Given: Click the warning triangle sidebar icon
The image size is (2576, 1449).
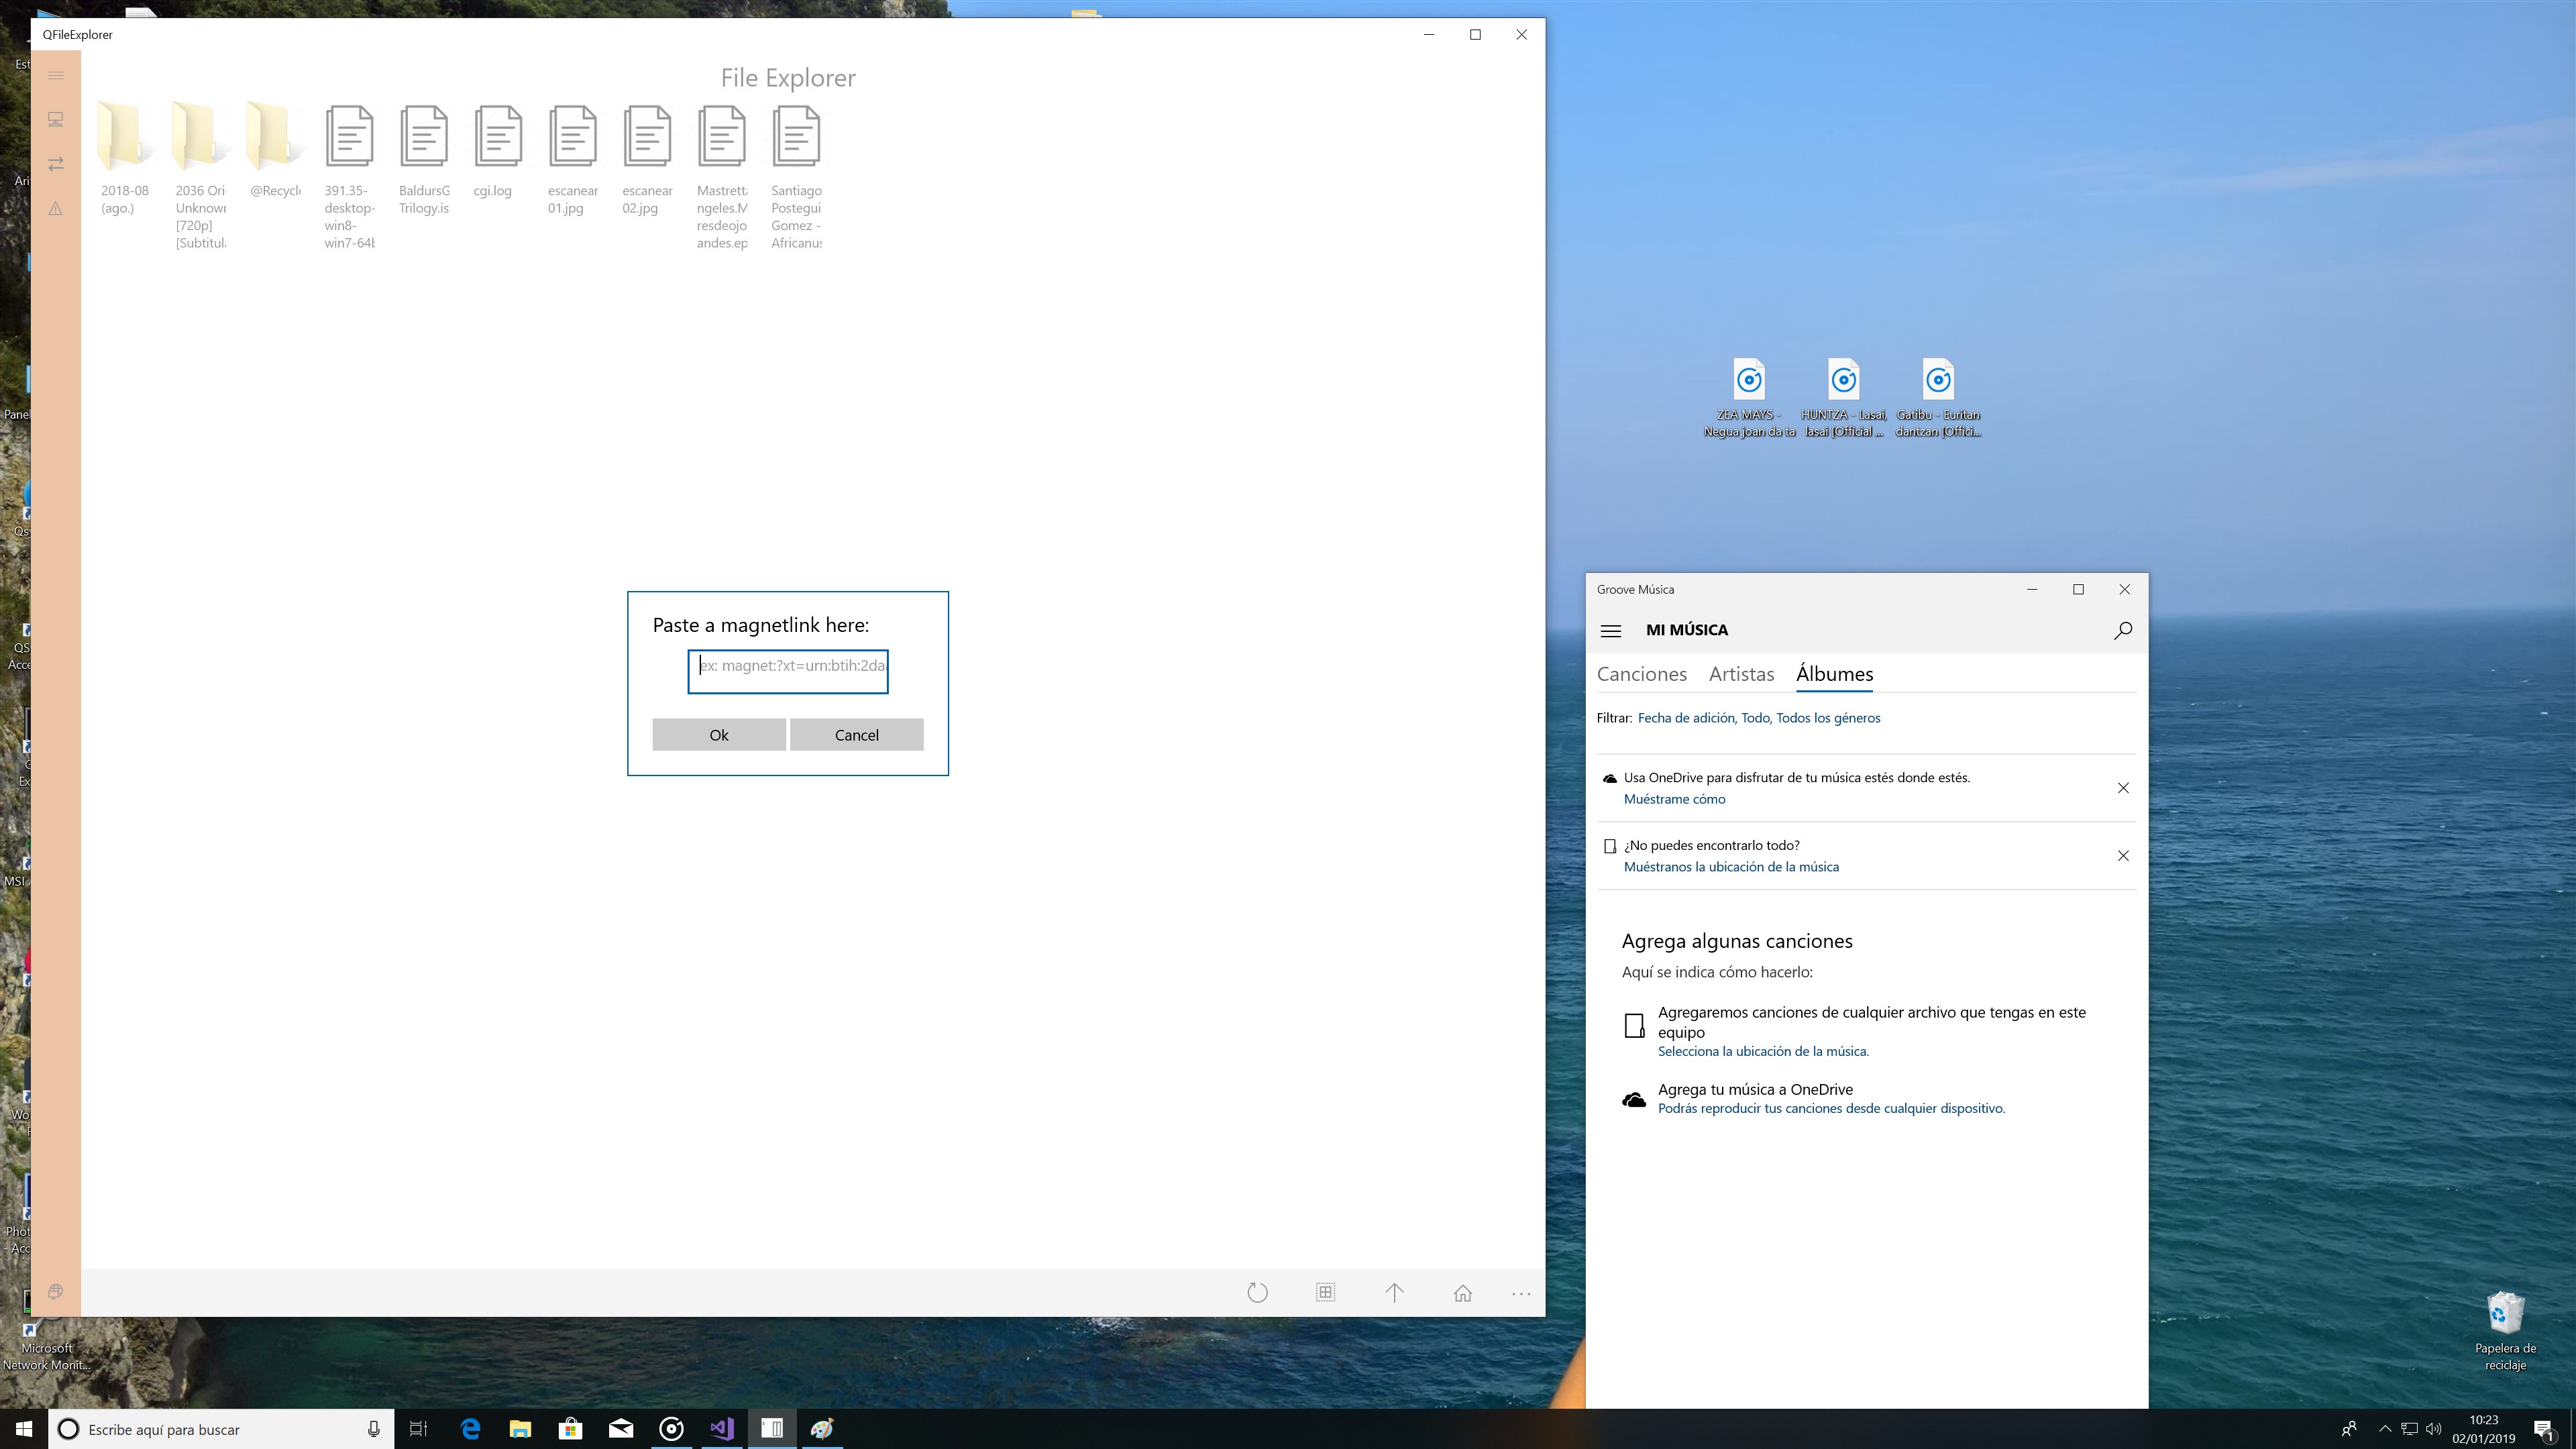Looking at the screenshot, I should pos(56,208).
